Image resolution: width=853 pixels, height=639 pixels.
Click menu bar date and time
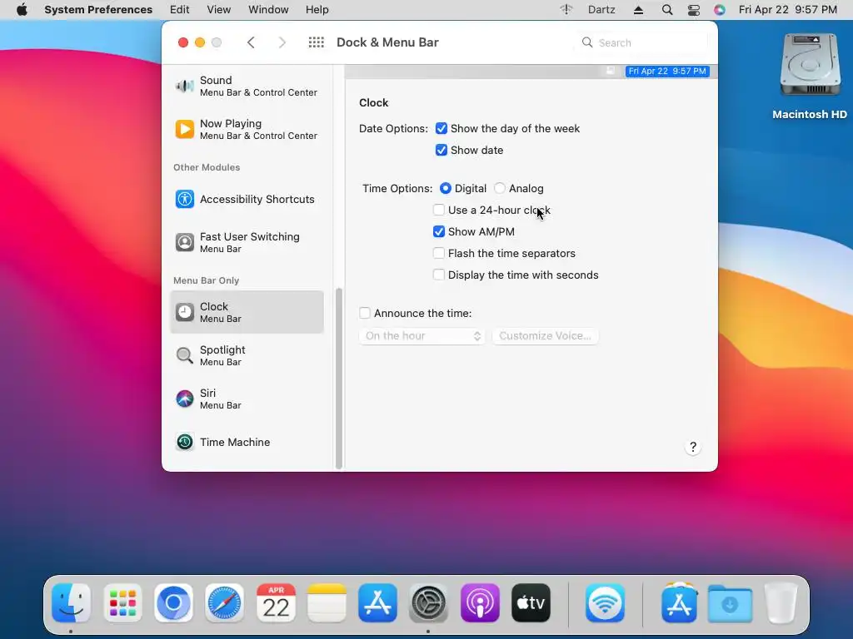pyautogui.click(x=788, y=10)
